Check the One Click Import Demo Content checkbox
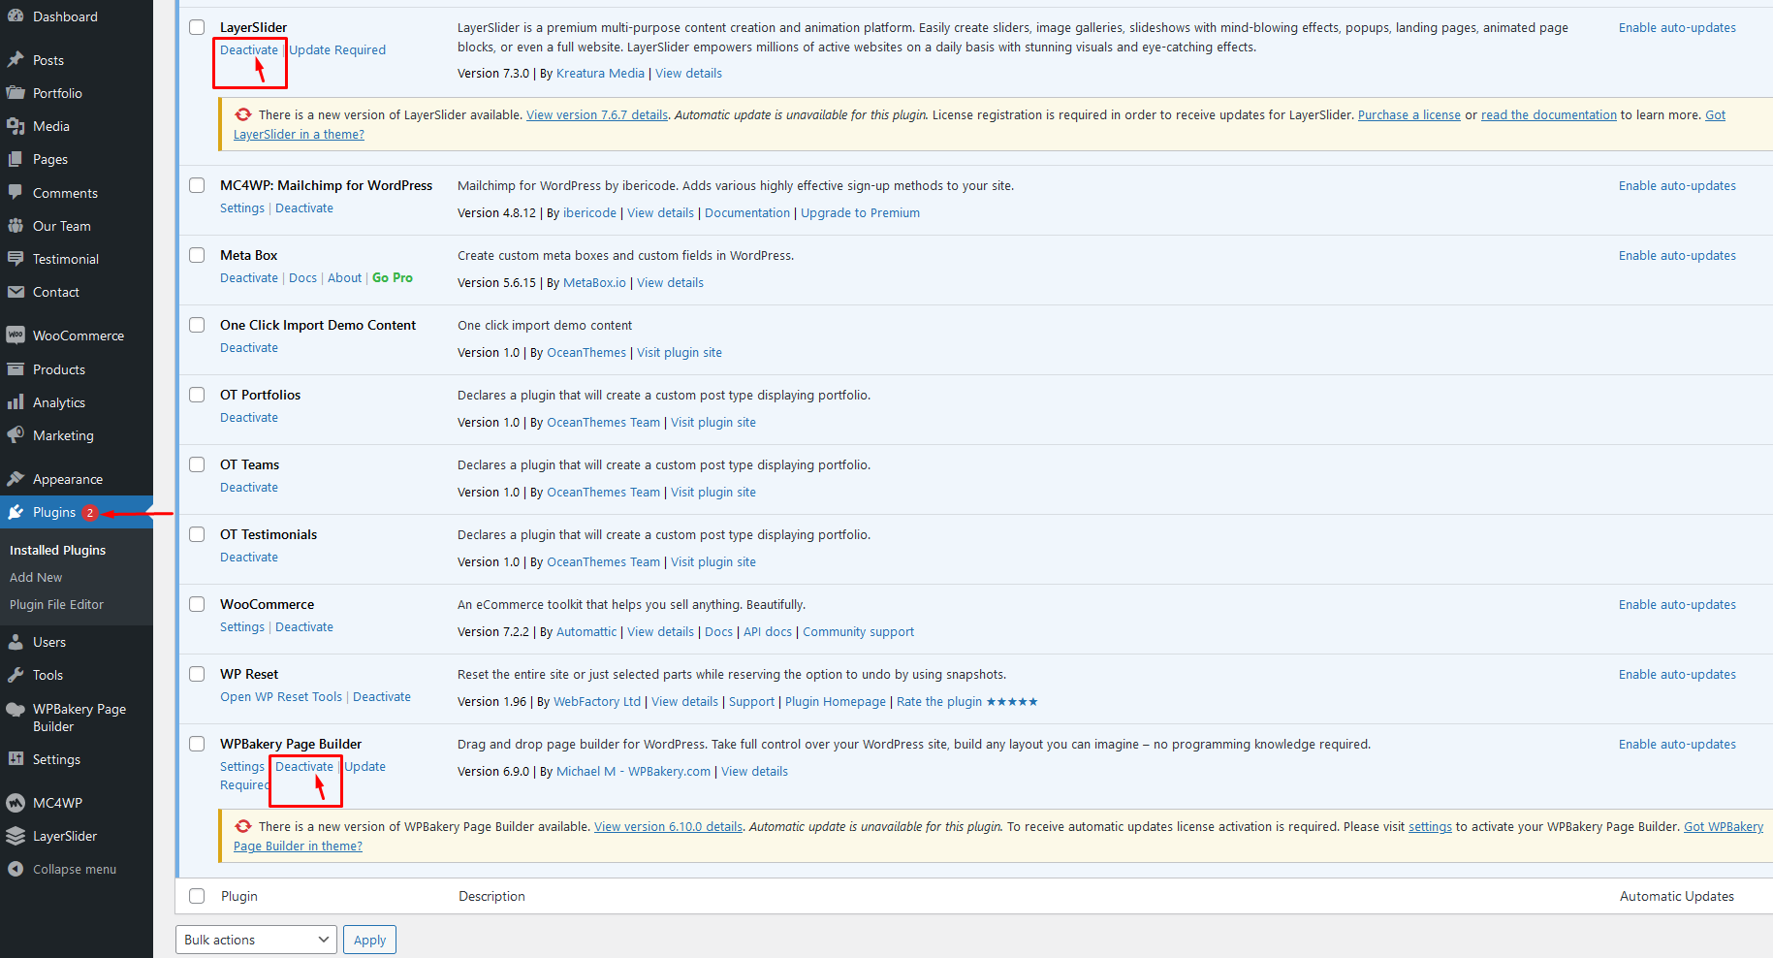 coord(197,325)
